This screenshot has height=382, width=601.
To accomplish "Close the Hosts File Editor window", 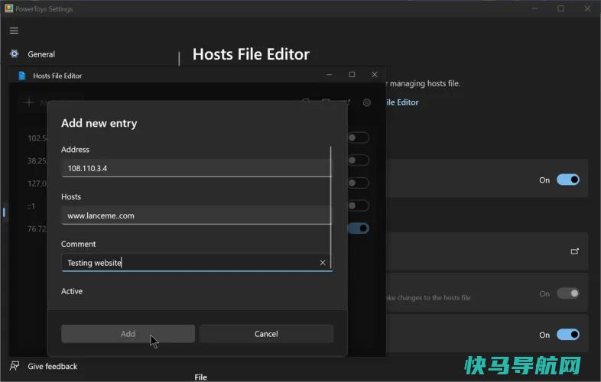I will [x=375, y=74].
